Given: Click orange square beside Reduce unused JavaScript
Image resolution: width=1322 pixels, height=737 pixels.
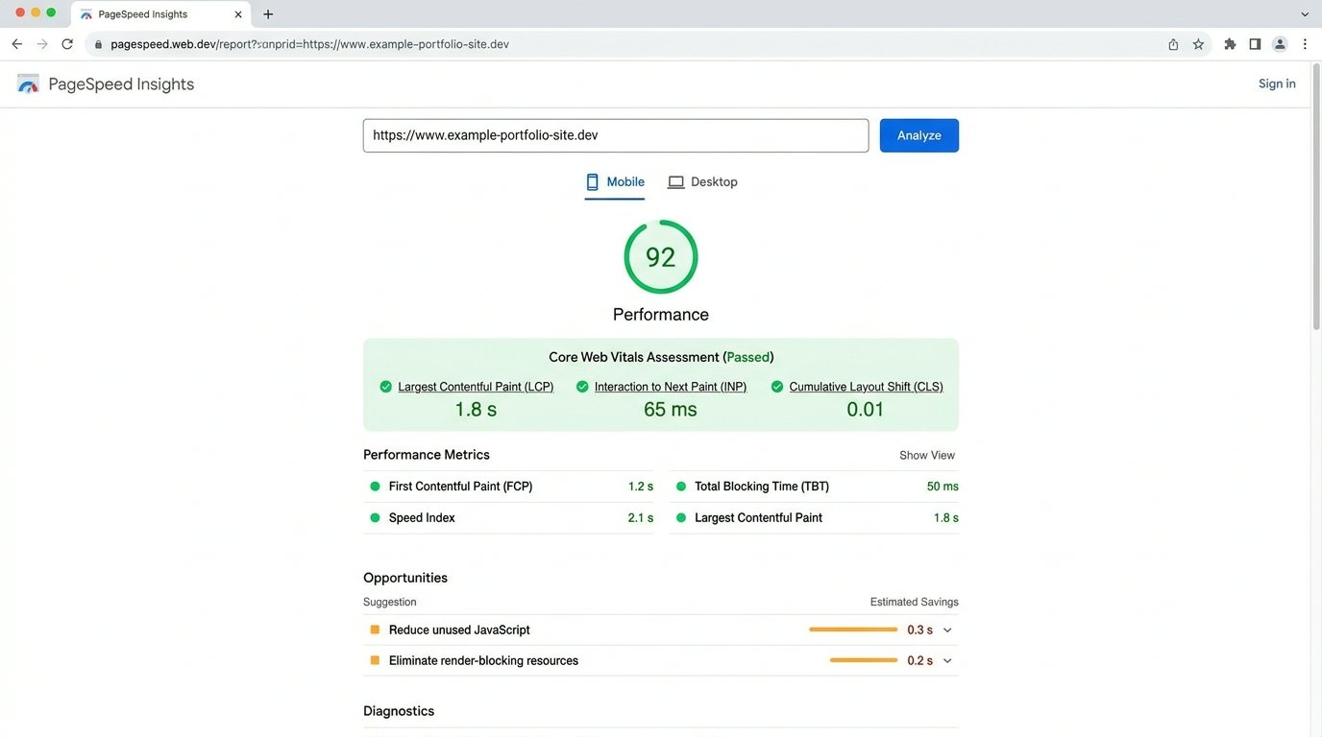Looking at the screenshot, I should (x=375, y=630).
